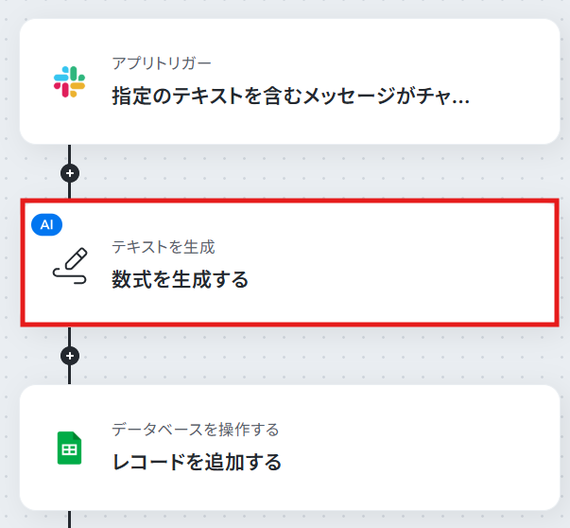This screenshot has height=528, width=570.
Task: Click the empty area right of 数式を生成する
Action: pyautogui.click(x=400, y=279)
